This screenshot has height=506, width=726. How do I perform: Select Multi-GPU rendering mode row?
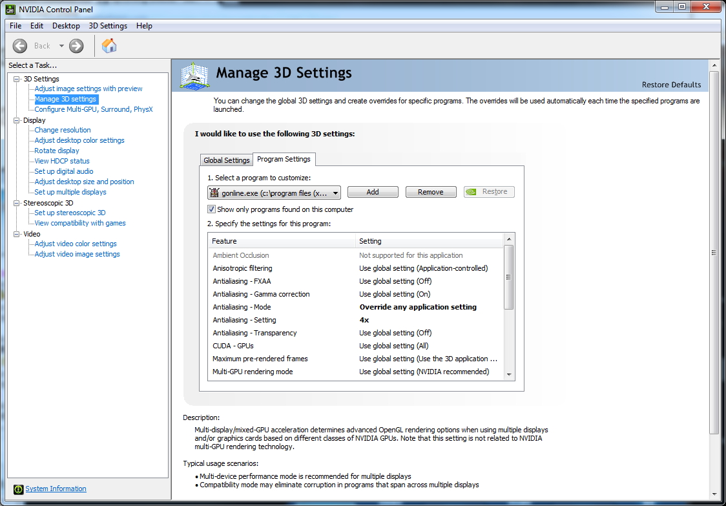pos(355,372)
